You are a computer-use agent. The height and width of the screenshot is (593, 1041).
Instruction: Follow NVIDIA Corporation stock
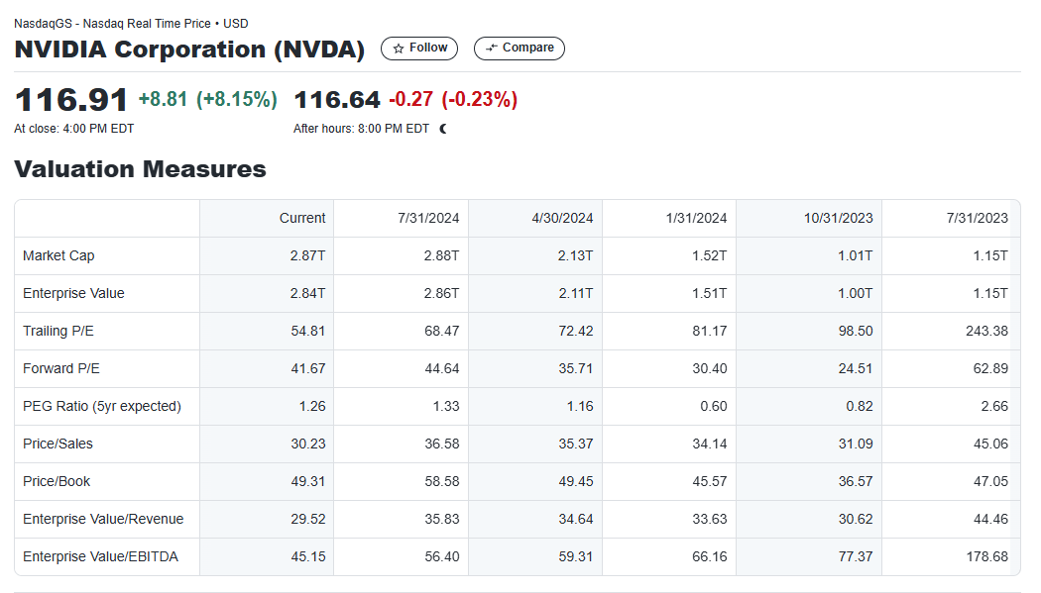pos(419,49)
